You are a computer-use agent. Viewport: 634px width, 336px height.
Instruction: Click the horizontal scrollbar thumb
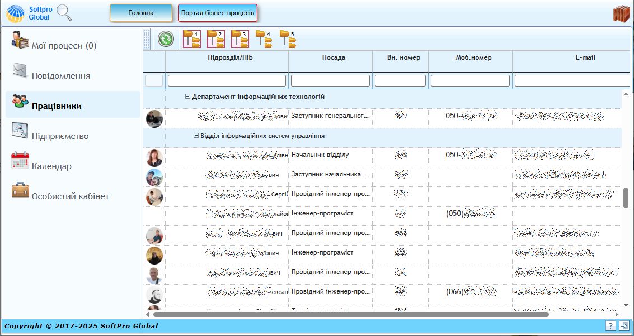(x=350, y=314)
